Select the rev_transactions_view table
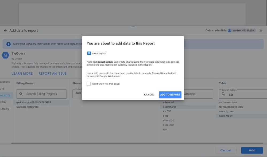 click(241, 107)
